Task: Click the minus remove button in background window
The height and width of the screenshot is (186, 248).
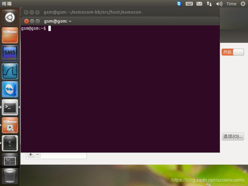Action: pyautogui.click(x=37, y=154)
